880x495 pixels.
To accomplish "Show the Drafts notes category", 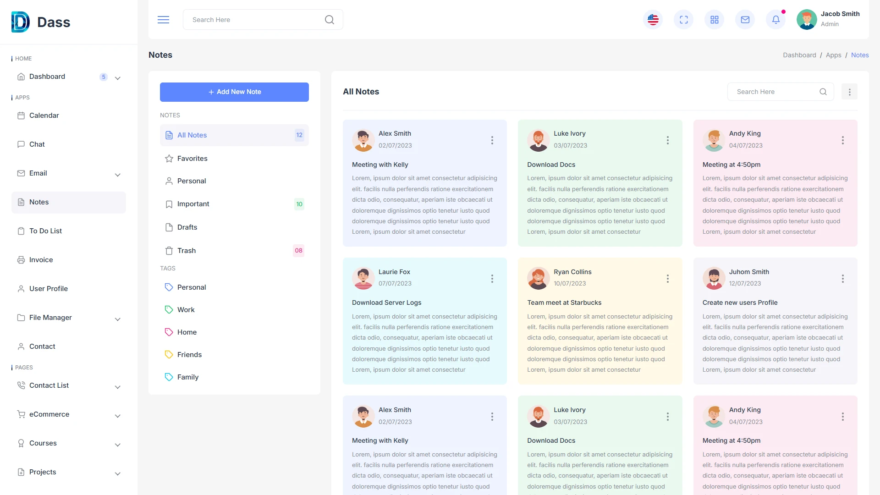I will [x=234, y=227].
